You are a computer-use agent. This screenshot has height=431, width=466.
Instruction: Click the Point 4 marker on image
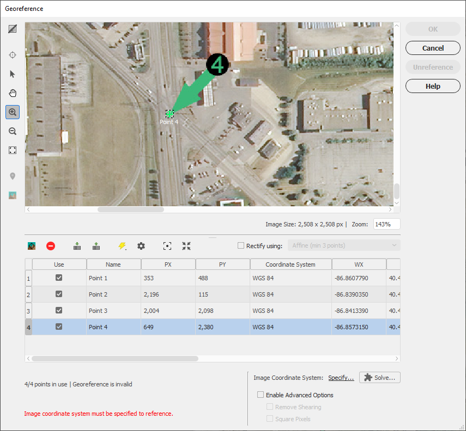pos(170,113)
